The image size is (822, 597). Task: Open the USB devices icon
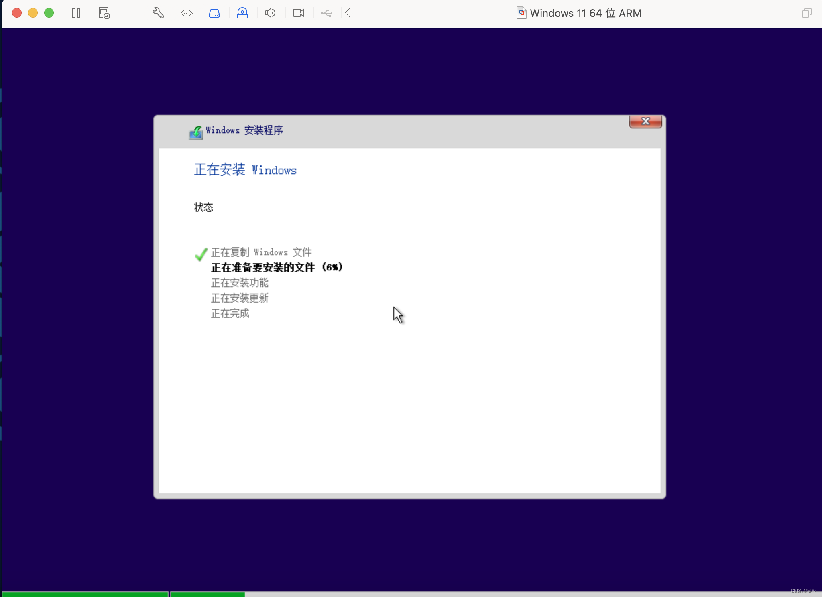[x=327, y=13]
